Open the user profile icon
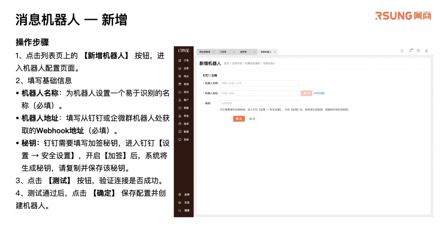This screenshot has width=445, height=250. (426, 51)
